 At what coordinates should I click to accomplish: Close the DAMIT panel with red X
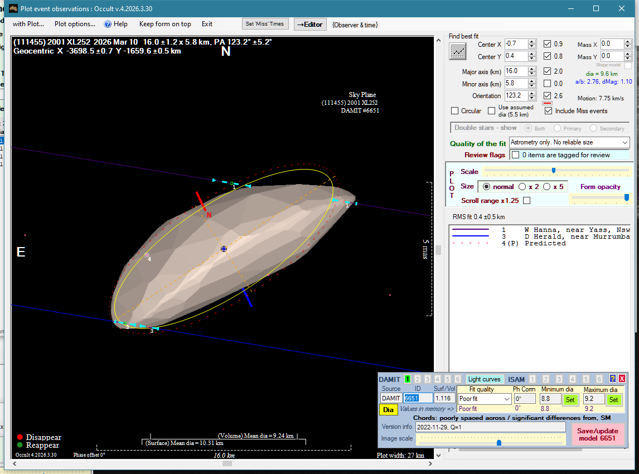tap(622, 379)
